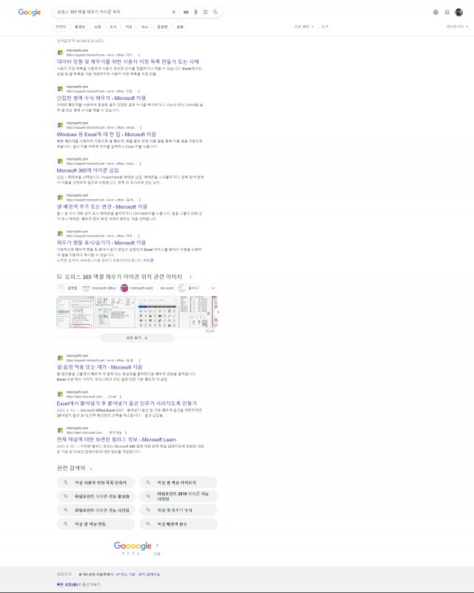Open result '인접한 셀에 수식 채우기'
This screenshot has height=593, width=474.
click(101, 98)
